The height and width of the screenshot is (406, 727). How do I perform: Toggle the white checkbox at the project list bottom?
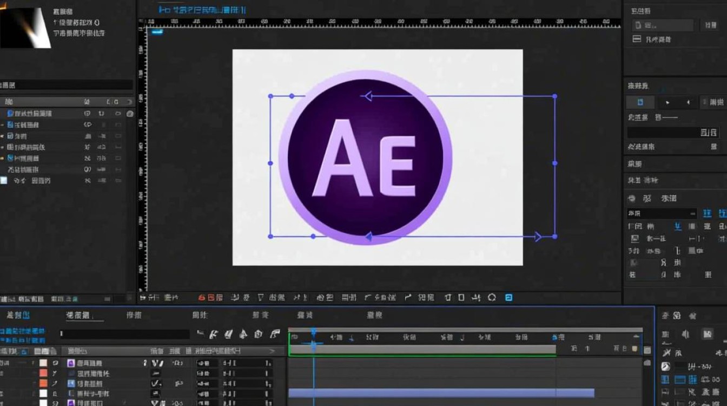pos(4,181)
